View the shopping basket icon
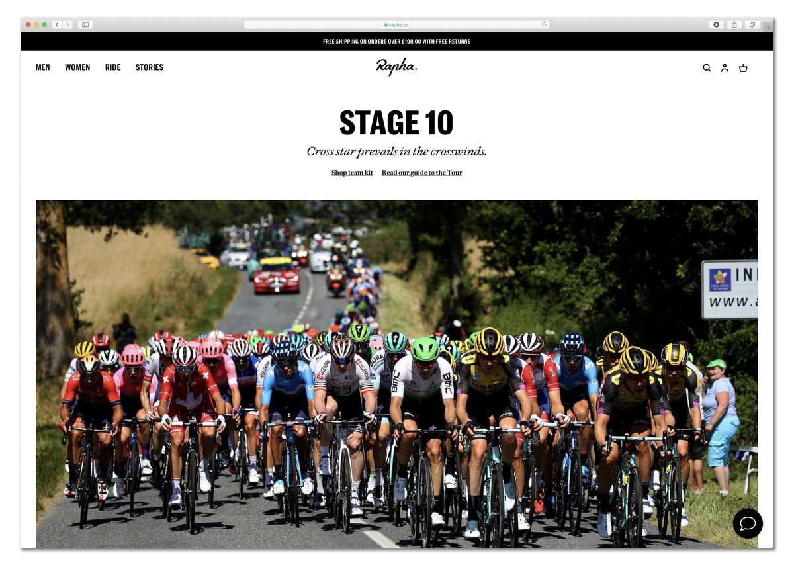The width and height of the screenshot is (794, 567). [743, 68]
